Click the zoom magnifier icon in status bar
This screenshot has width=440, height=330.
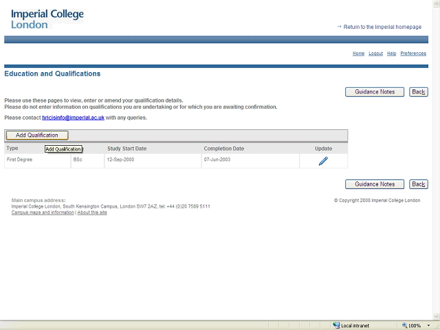pyautogui.click(x=405, y=325)
